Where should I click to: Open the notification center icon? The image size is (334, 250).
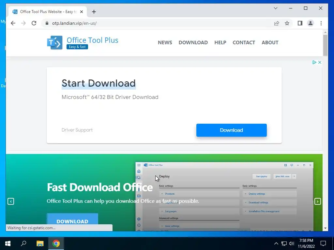(323, 243)
